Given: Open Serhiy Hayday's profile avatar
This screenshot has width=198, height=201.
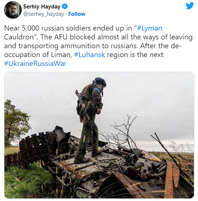Looking at the screenshot, I should coord(13,10).
